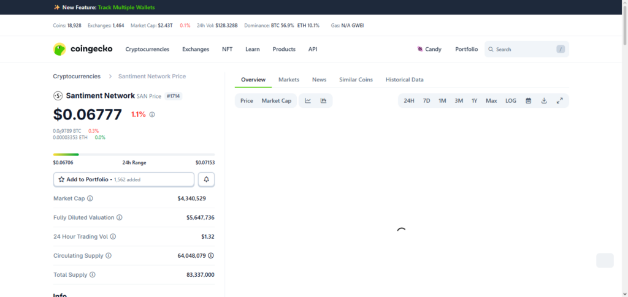Open the Historical Data tab
The height and width of the screenshot is (297, 628).
(404, 80)
